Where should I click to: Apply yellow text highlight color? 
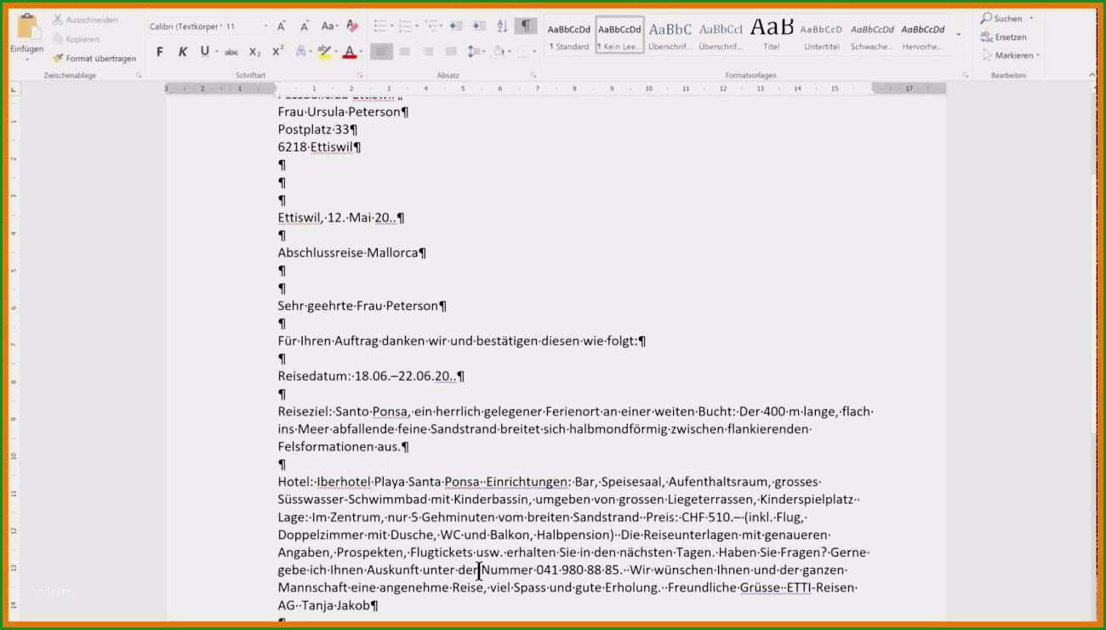pyautogui.click(x=323, y=52)
